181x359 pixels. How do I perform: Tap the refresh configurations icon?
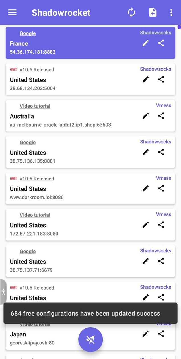[131, 12]
